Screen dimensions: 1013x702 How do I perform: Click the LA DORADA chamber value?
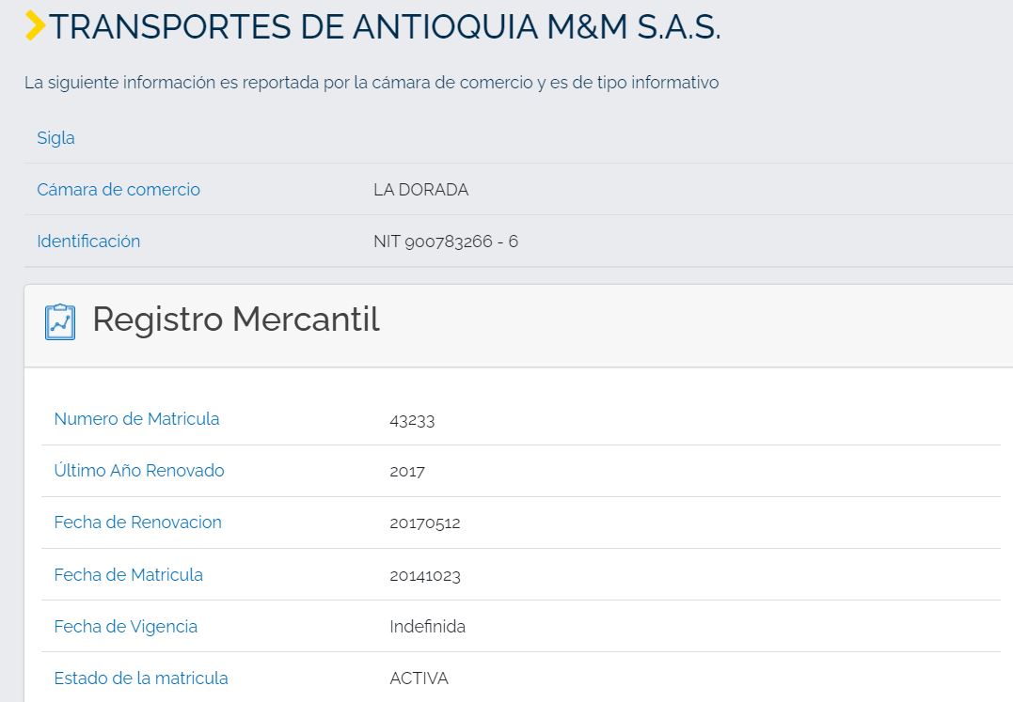(x=420, y=190)
